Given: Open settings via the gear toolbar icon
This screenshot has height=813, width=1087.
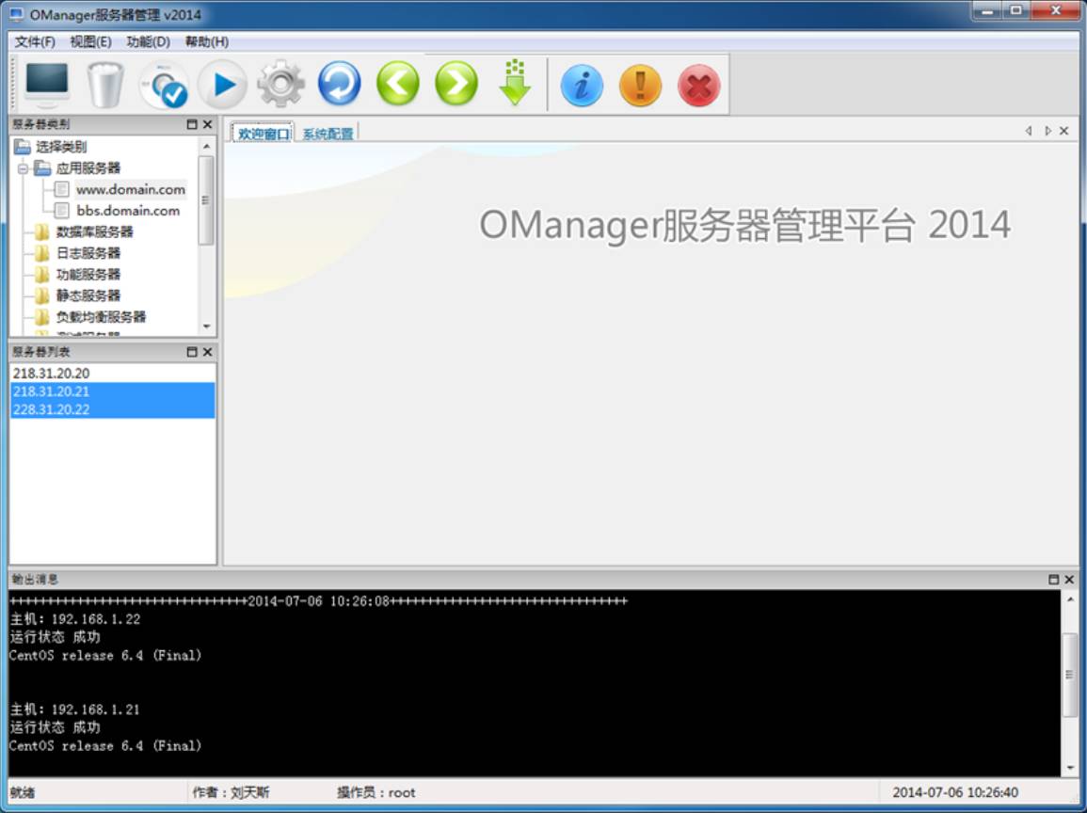Looking at the screenshot, I should coord(281,83).
